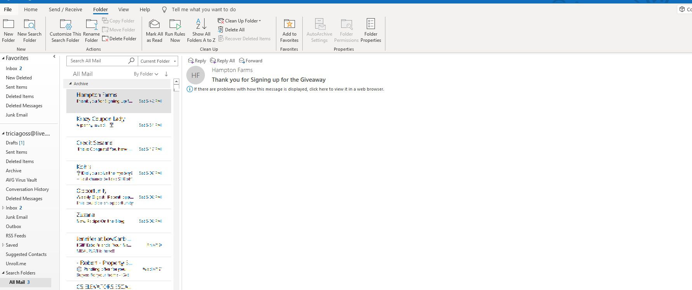This screenshot has width=692, height=290.
Task: Create a New Search Folder
Action: [x=29, y=31]
